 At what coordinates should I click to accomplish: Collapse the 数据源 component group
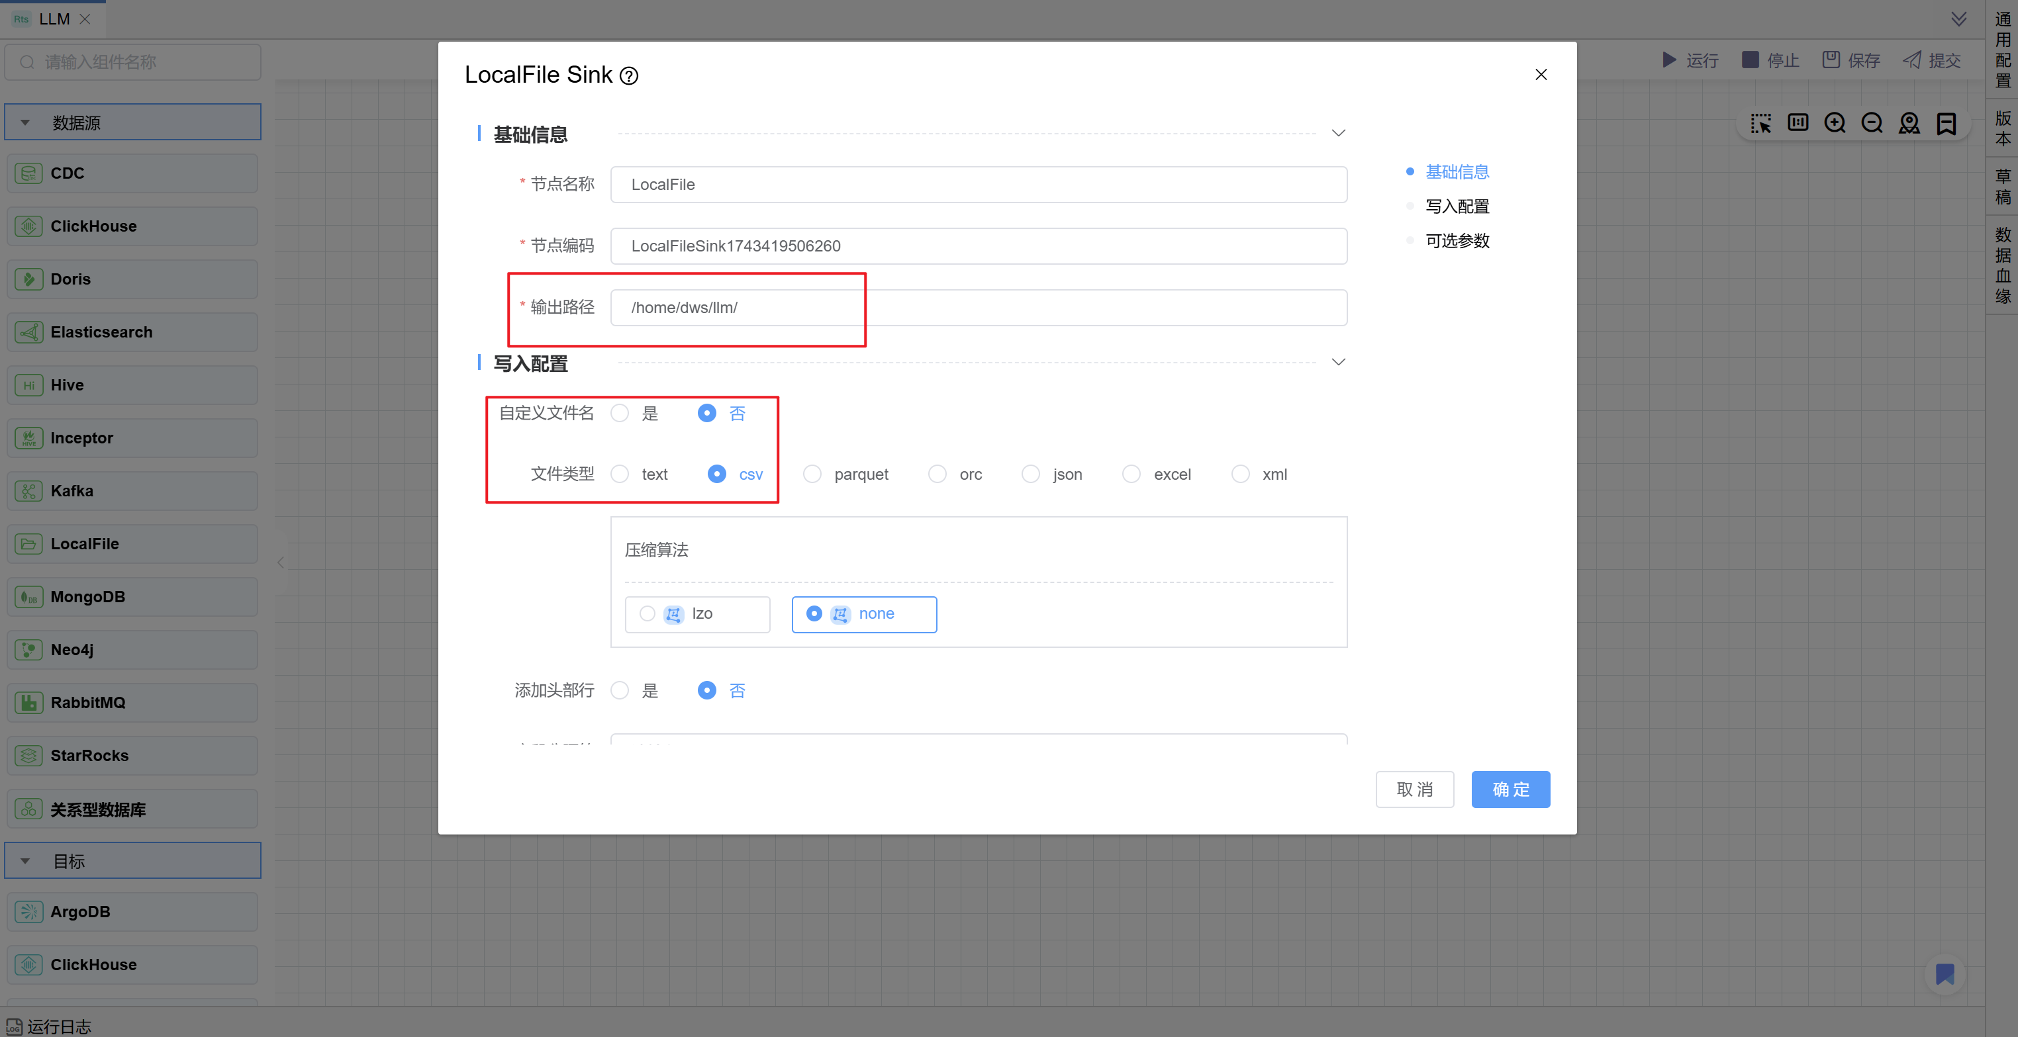click(26, 123)
